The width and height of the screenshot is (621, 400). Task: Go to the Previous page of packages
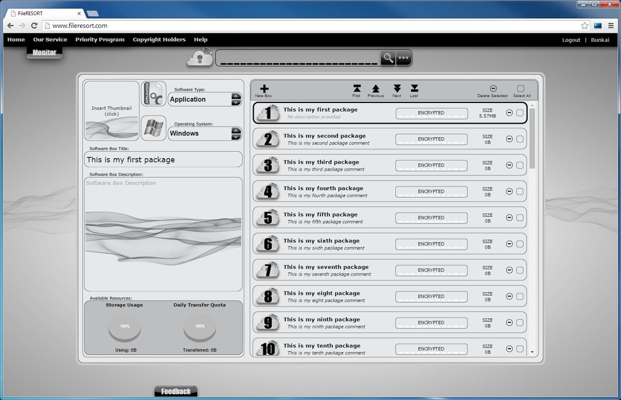point(376,88)
